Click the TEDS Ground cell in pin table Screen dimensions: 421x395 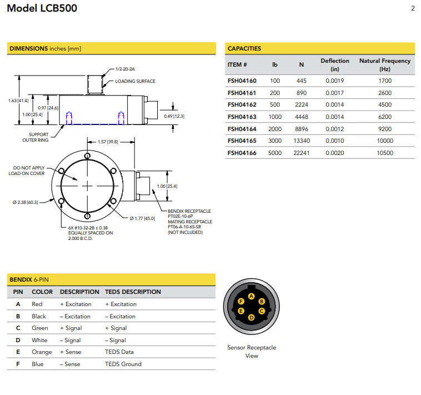tap(123, 364)
